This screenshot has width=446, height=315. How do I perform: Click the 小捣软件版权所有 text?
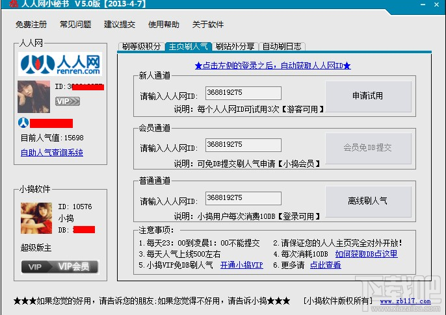pyautogui.click(x=338, y=301)
